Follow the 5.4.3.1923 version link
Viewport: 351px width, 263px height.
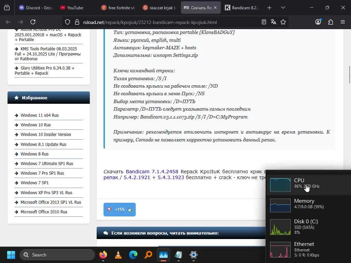(171, 177)
